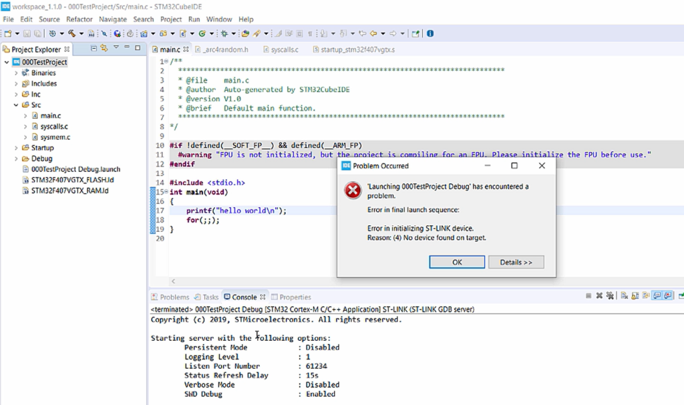684x405 pixels.
Task: Click the Terminate console square icon
Action: click(588, 296)
